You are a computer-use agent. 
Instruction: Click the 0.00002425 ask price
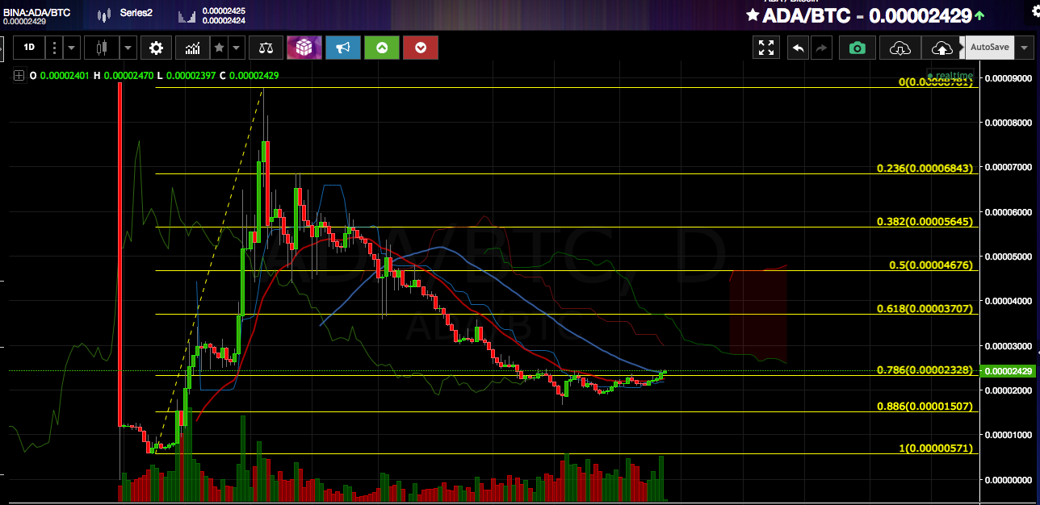(x=224, y=10)
